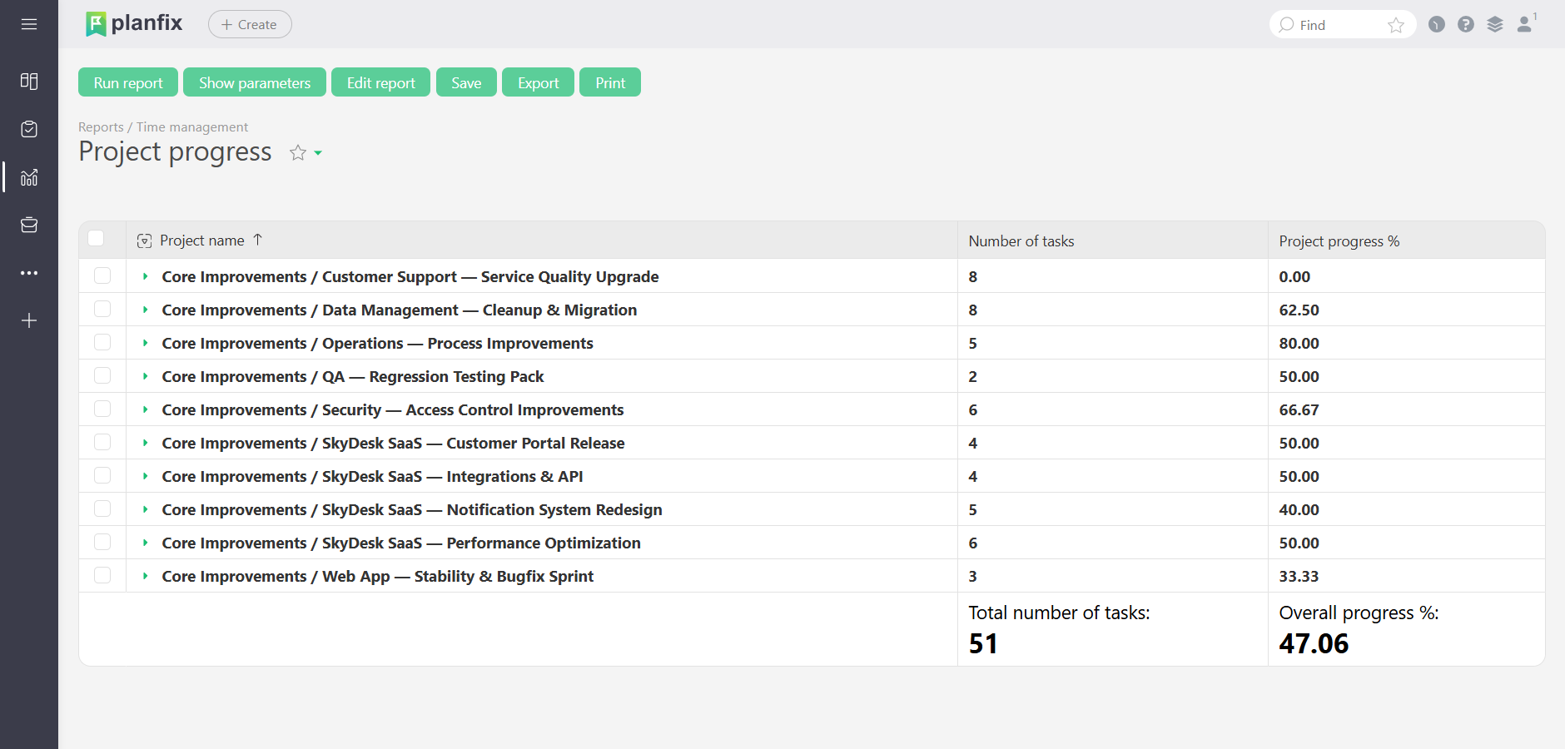Click the Project name column filter icon

pyautogui.click(x=144, y=241)
